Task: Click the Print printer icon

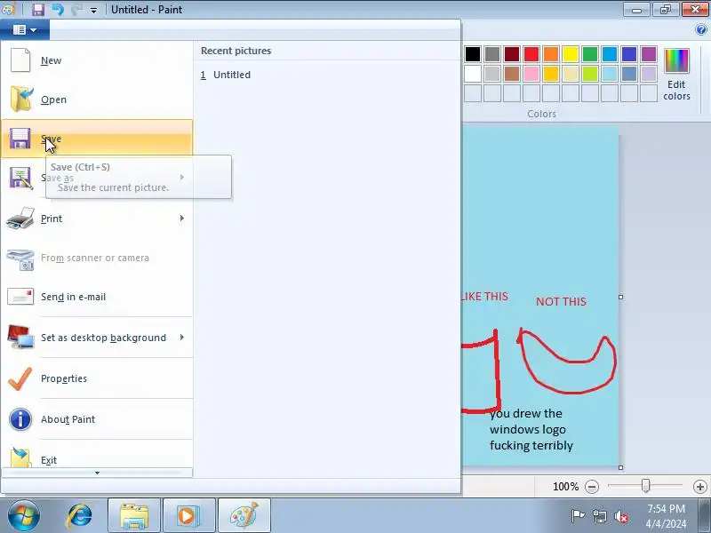Action: click(20, 218)
